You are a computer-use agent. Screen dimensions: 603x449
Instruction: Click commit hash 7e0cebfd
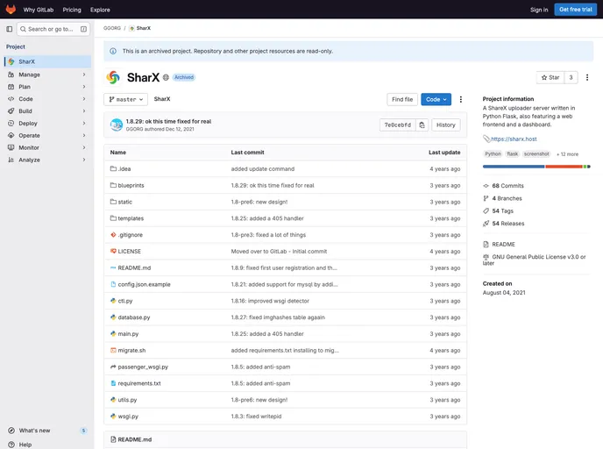pyautogui.click(x=398, y=125)
